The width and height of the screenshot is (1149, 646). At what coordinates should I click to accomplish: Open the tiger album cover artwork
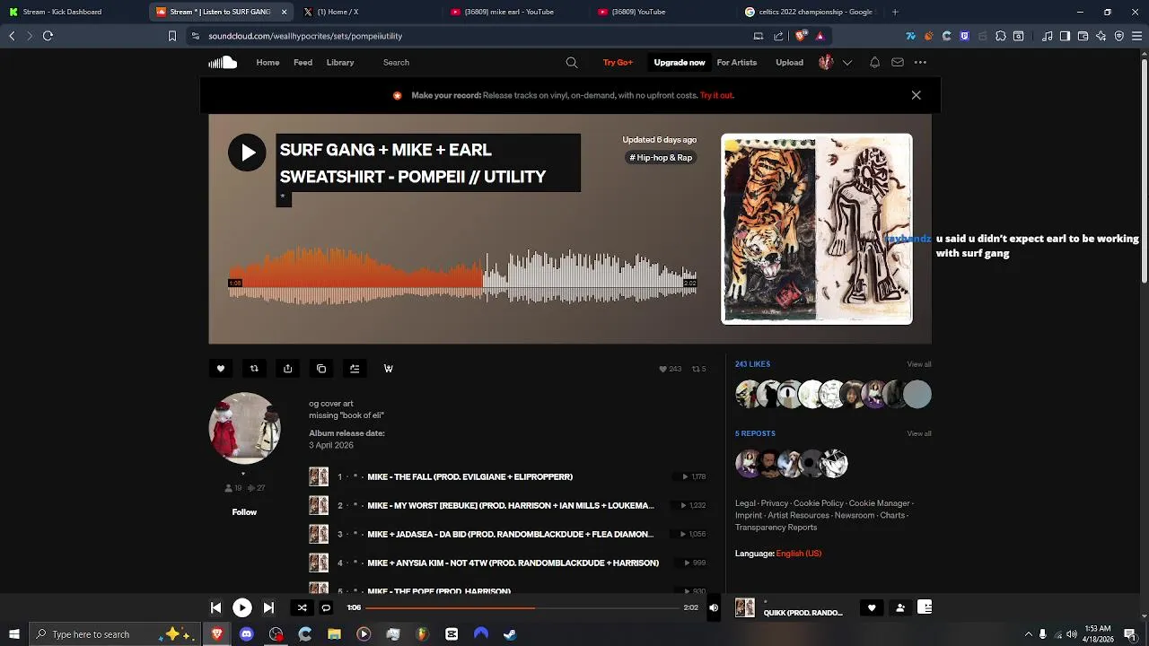(817, 229)
